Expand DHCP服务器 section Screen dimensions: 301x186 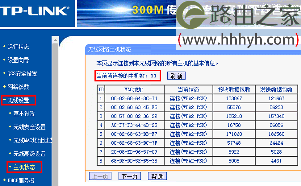coord(21,180)
